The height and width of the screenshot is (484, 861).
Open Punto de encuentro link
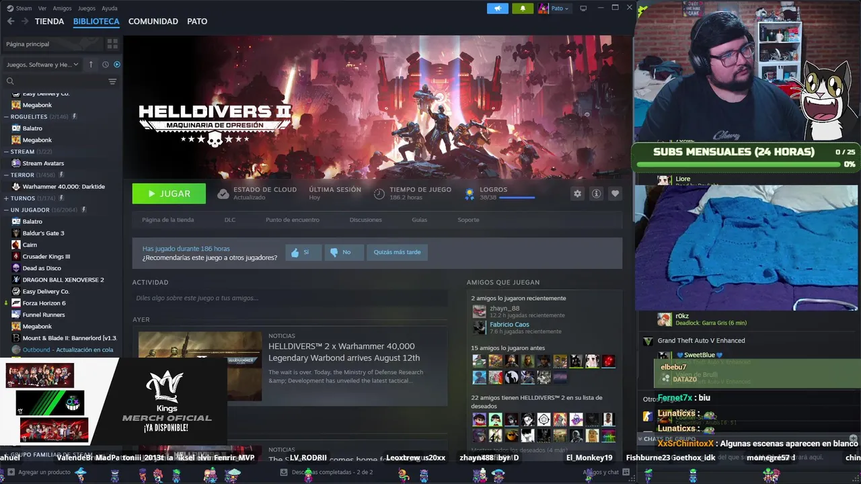click(293, 220)
